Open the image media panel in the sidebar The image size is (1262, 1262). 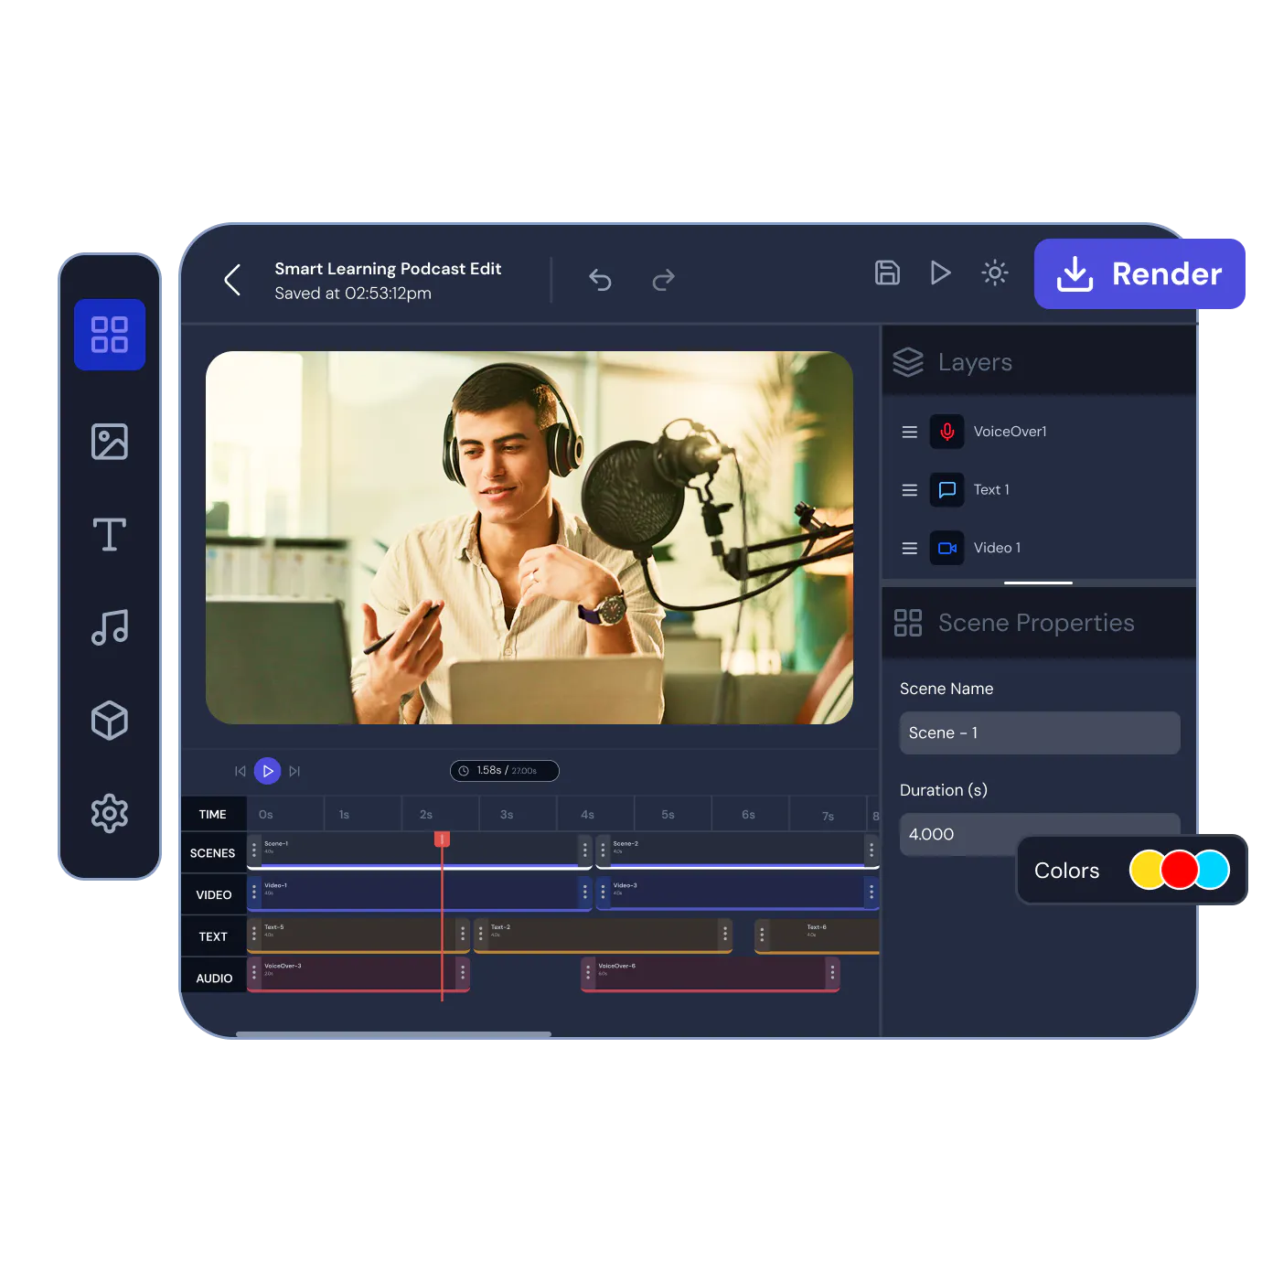pos(110,442)
